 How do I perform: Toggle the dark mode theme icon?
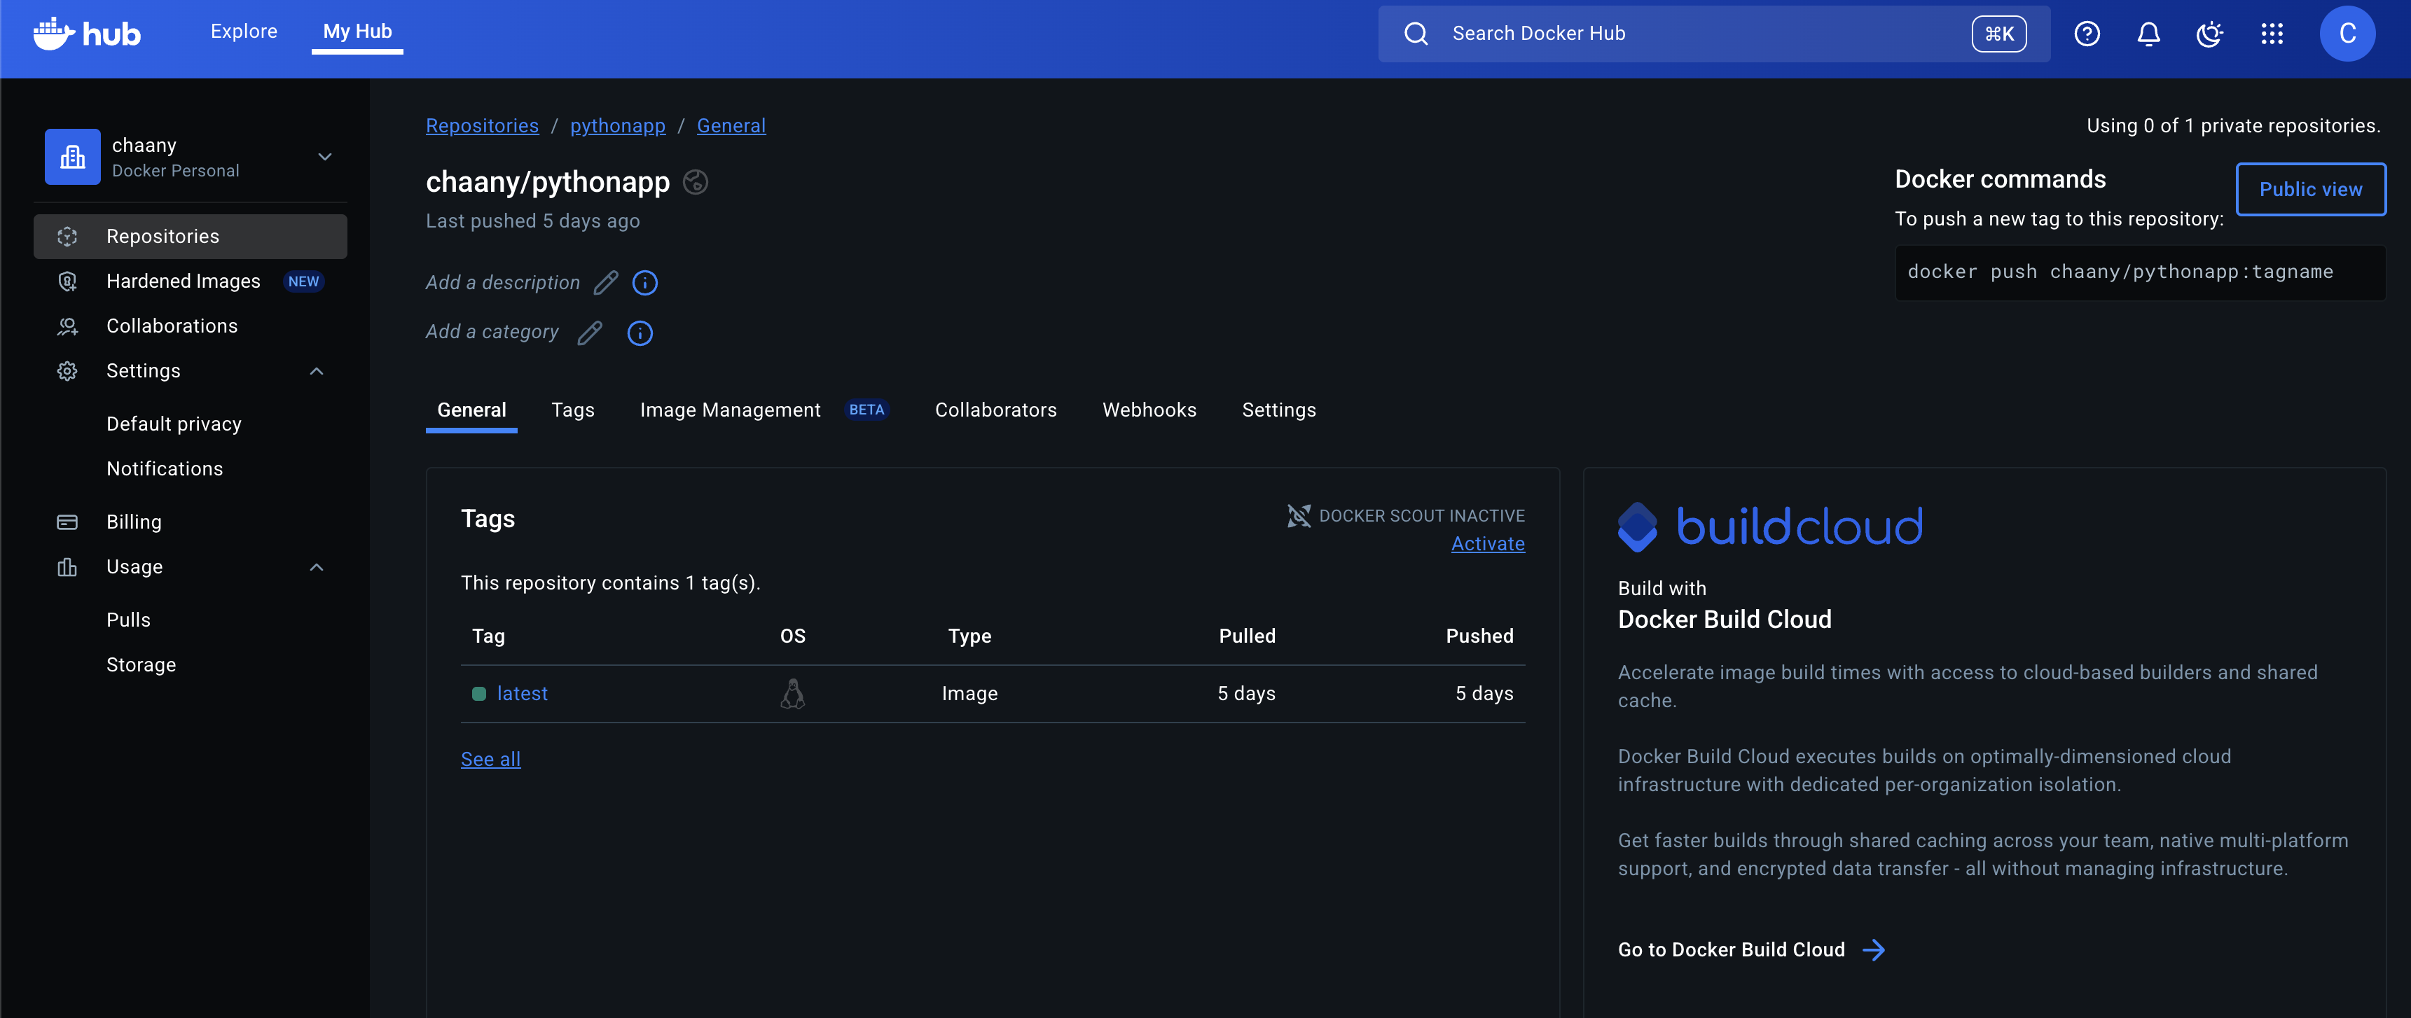2209,34
